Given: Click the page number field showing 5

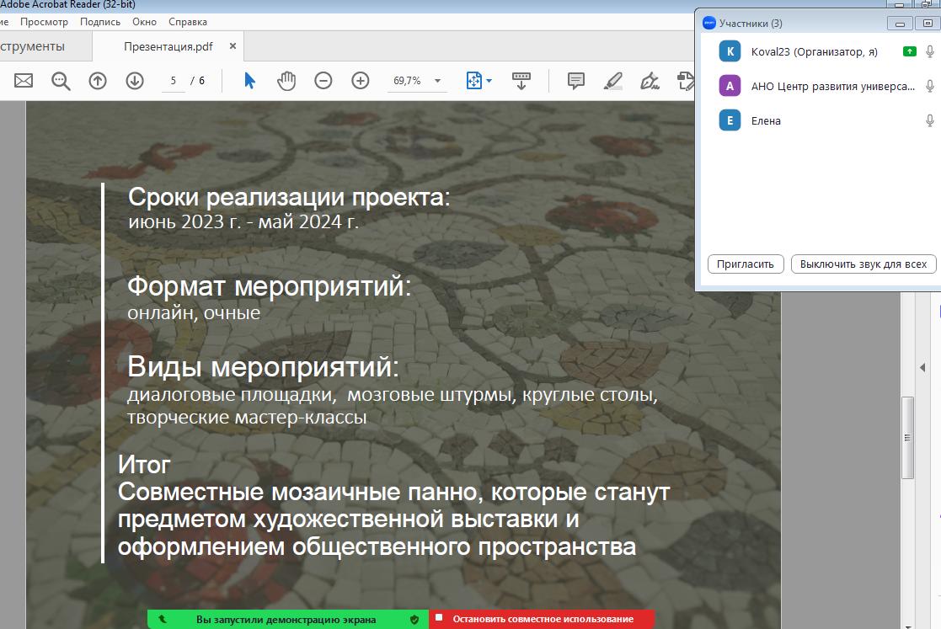Looking at the screenshot, I should pyautogui.click(x=174, y=81).
